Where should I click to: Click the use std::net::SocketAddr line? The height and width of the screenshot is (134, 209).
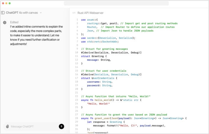click(x=100, y=42)
